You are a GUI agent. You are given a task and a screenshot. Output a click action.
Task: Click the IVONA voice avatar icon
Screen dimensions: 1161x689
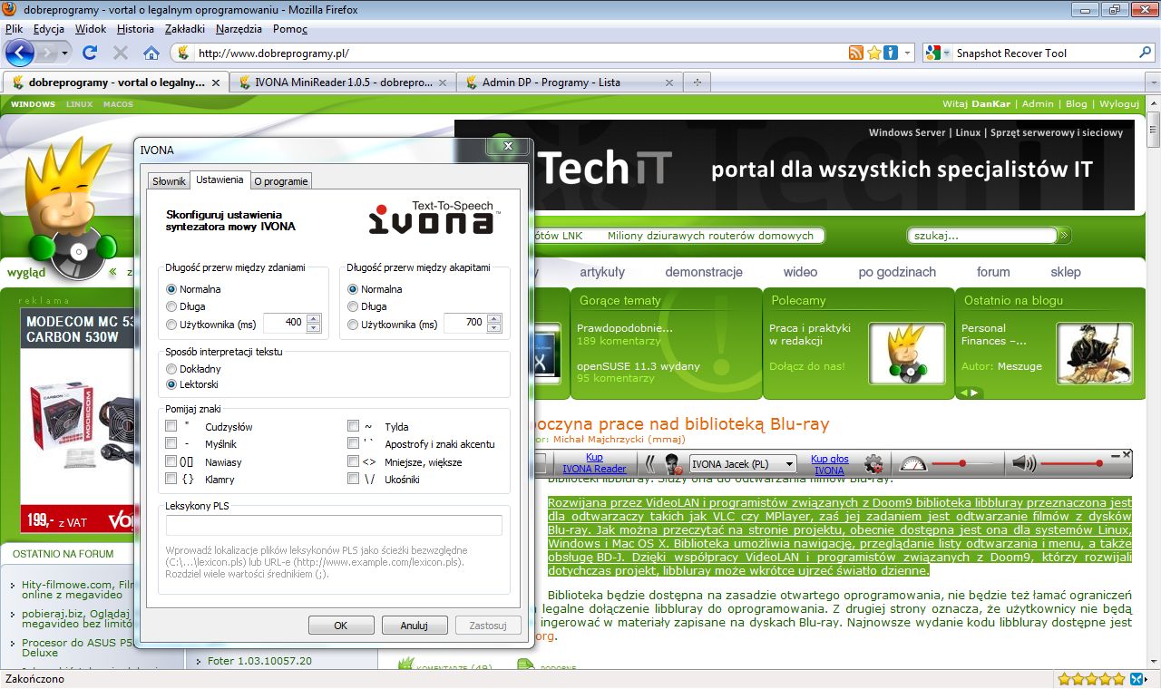click(x=673, y=464)
